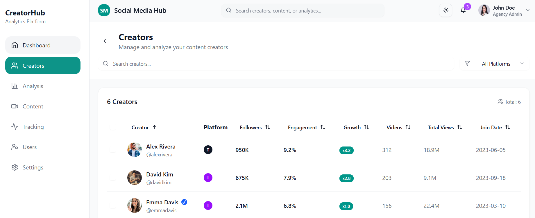Open Users in the sidebar
Image resolution: width=535 pixels, height=218 pixels.
(43, 147)
